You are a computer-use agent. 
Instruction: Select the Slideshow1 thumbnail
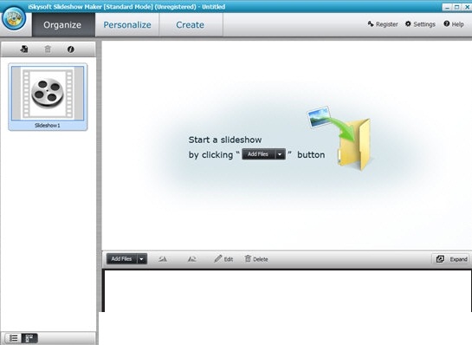tap(48, 97)
